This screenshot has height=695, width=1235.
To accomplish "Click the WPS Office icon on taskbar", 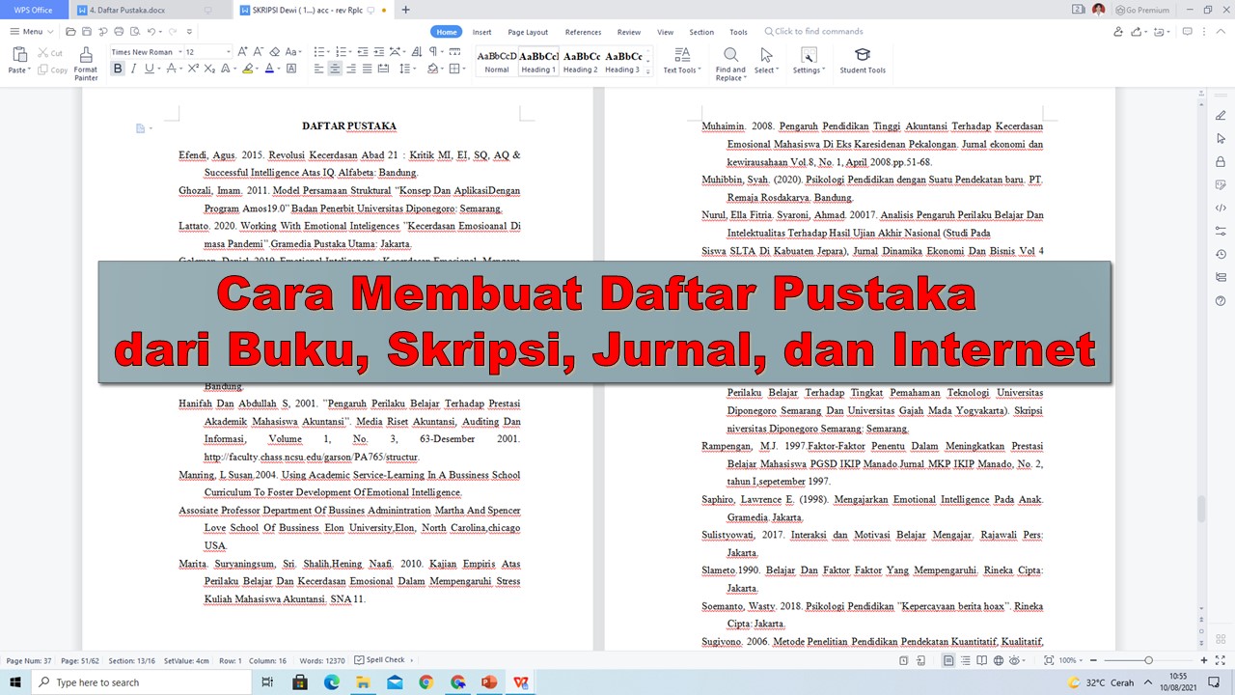I will click(521, 682).
